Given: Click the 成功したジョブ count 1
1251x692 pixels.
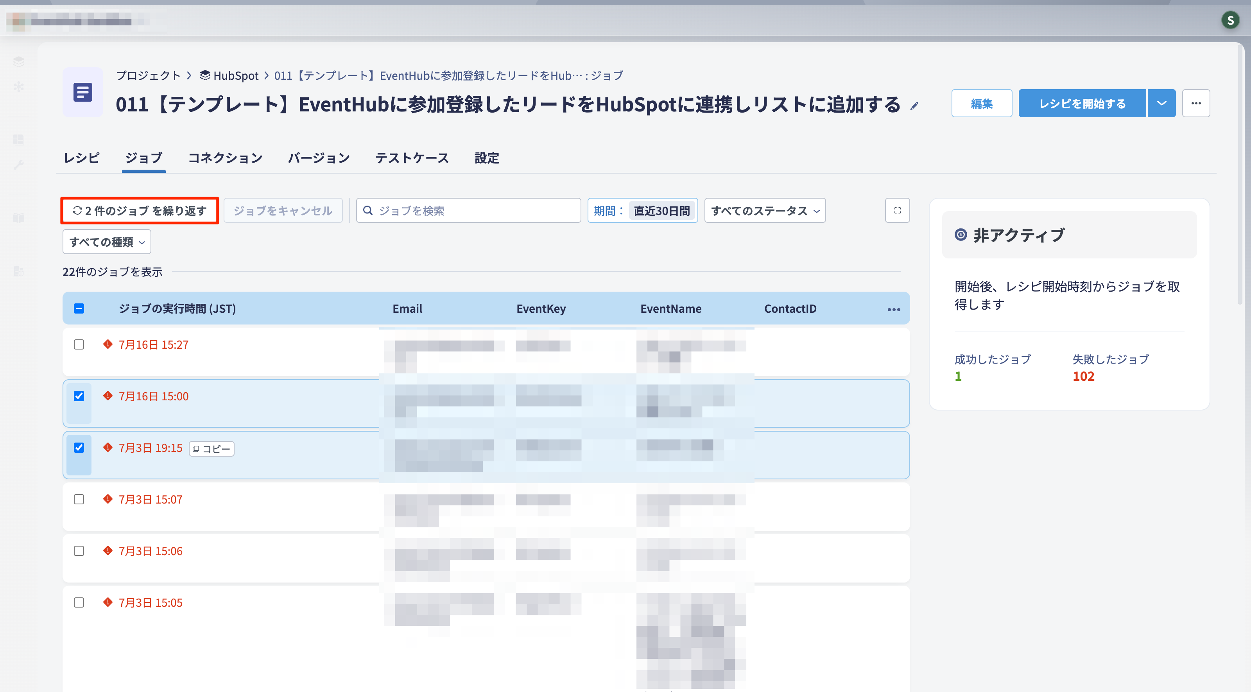Looking at the screenshot, I should 958,376.
